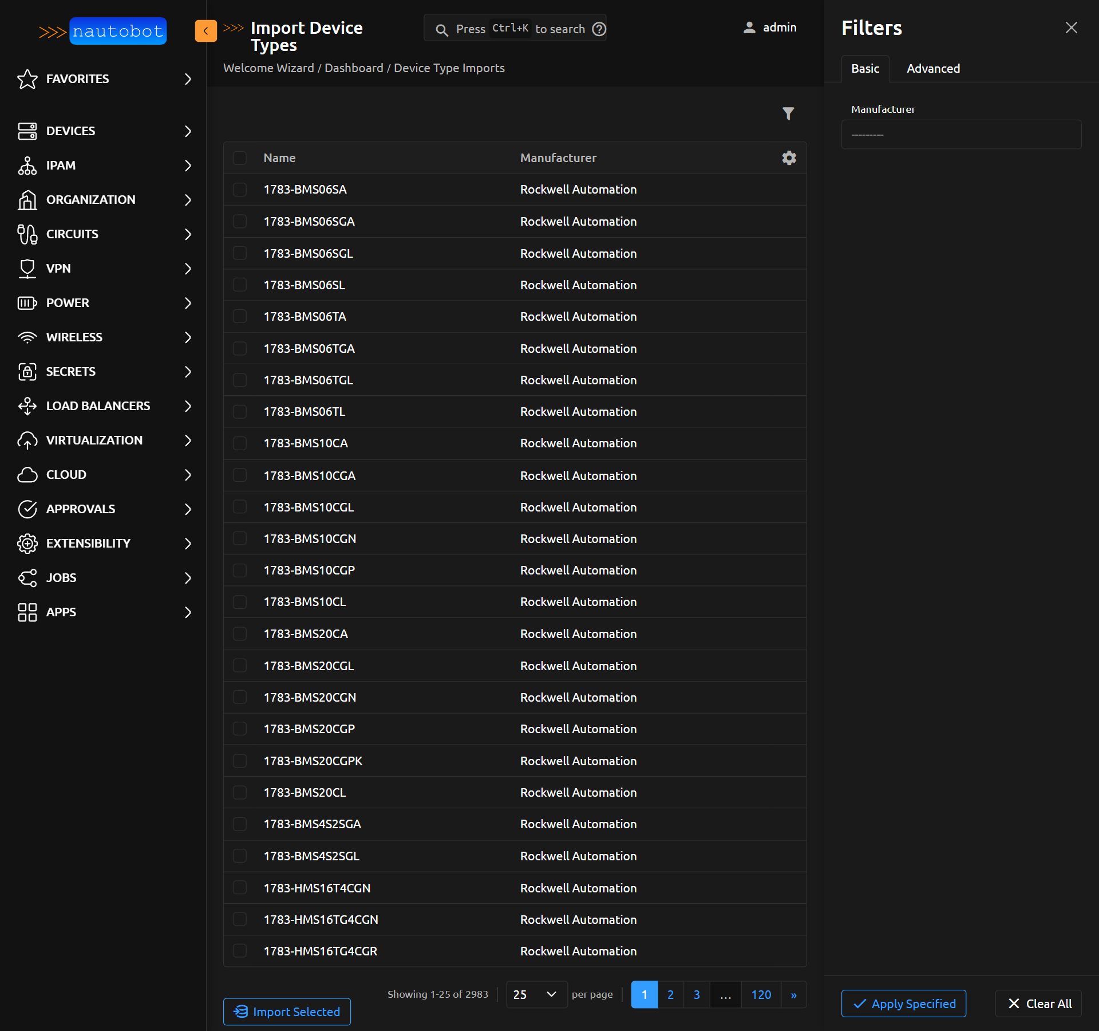This screenshot has height=1031, width=1099.
Task: Check the select-all checkbox in the table header
Action: click(240, 158)
